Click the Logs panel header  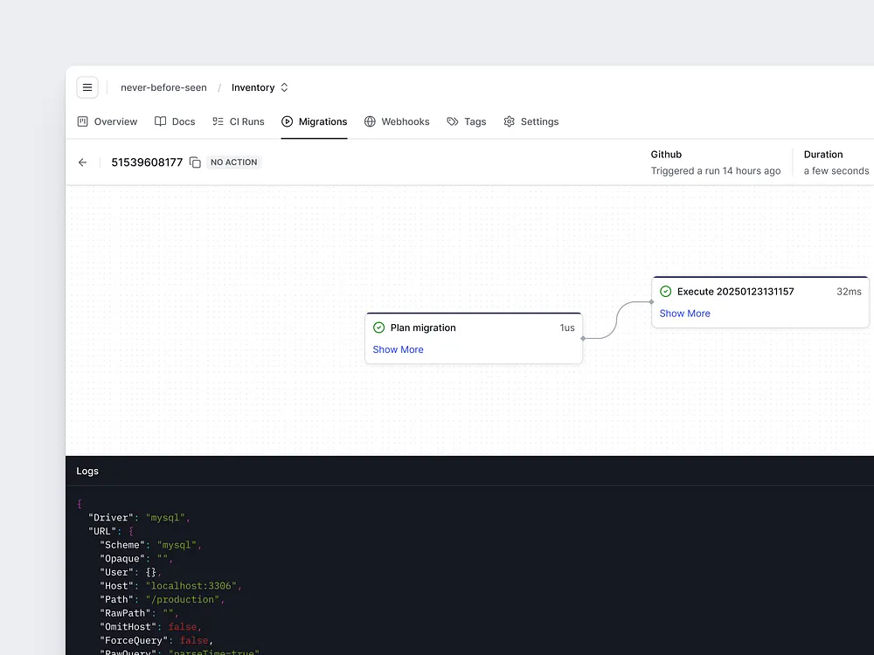point(87,471)
